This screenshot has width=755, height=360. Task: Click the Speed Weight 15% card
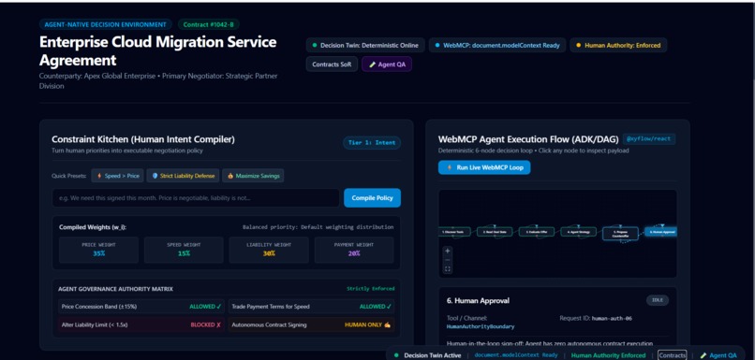pyautogui.click(x=184, y=250)
